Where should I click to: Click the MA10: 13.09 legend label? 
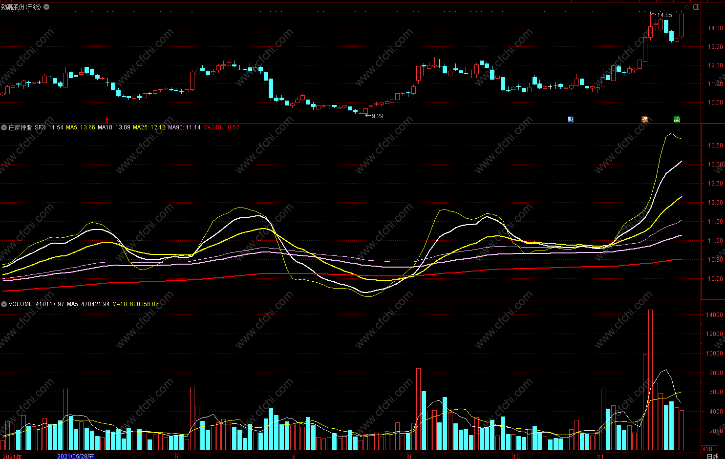pyautogui.click(x=114, y=127)
